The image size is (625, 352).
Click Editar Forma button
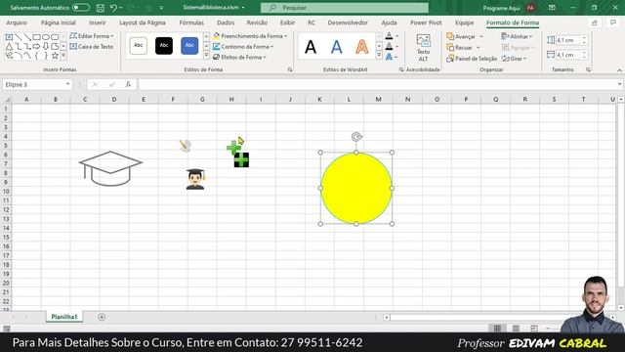[92, 36]
